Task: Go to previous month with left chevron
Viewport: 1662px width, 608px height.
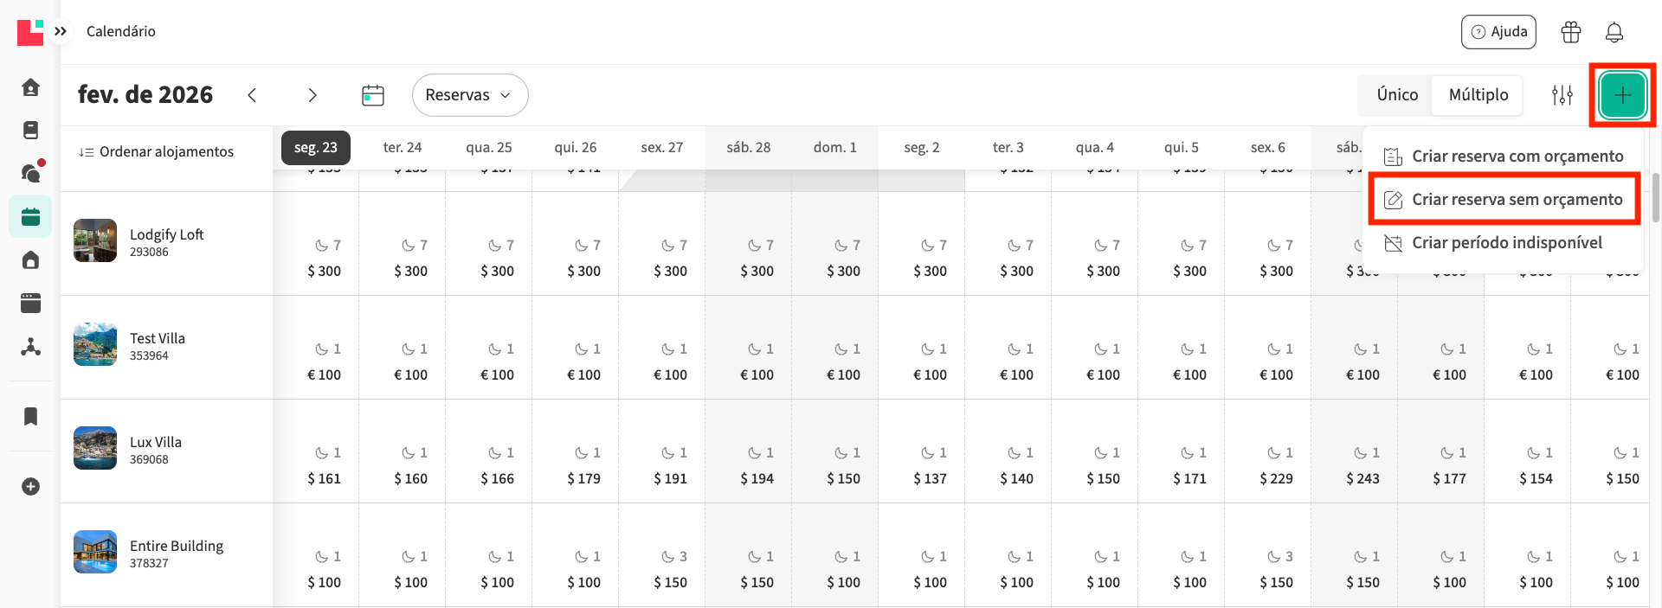Action: tap(252, 95)
